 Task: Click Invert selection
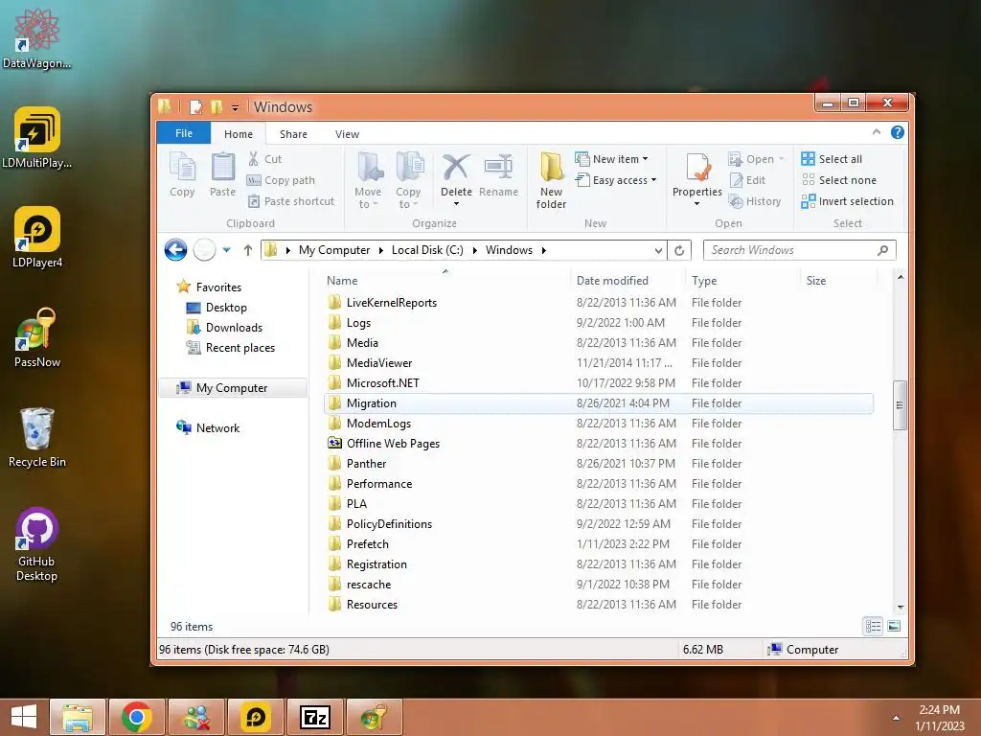(x=848, y=201)
